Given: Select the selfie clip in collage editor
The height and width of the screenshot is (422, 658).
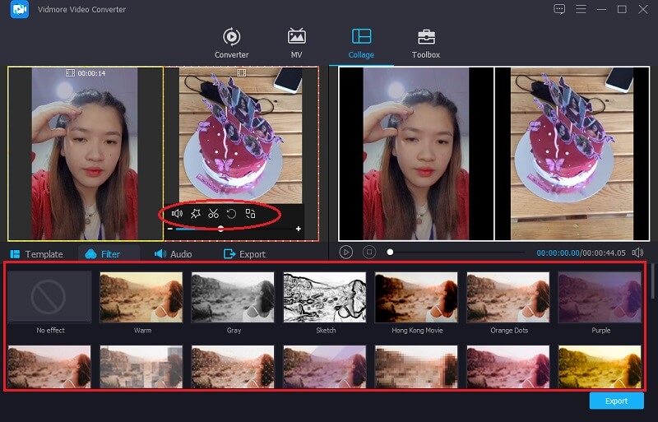Looking at the screenshot, I should tap(86, 154).
